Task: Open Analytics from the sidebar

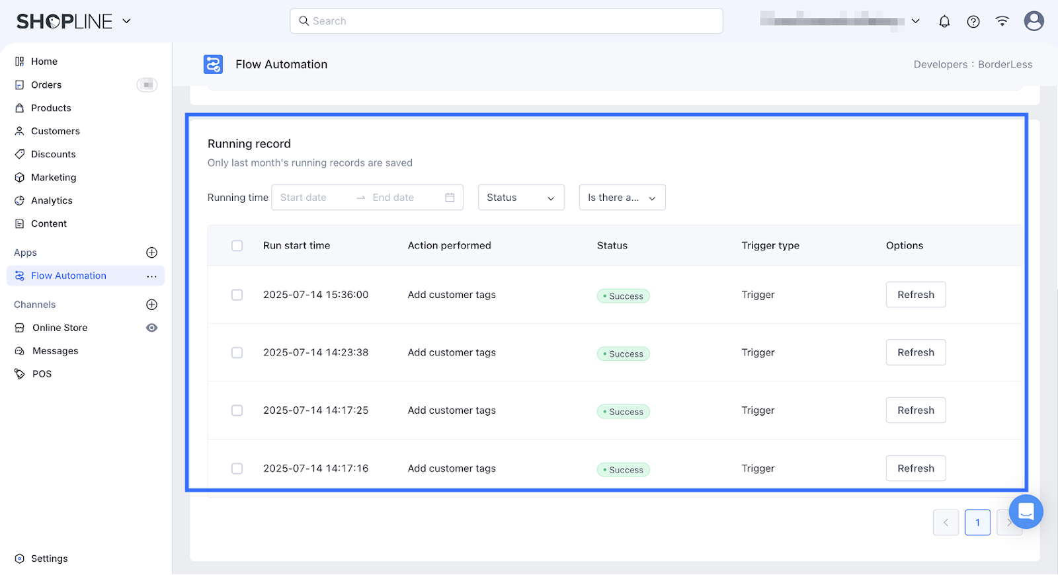Action: pos(52,200)
